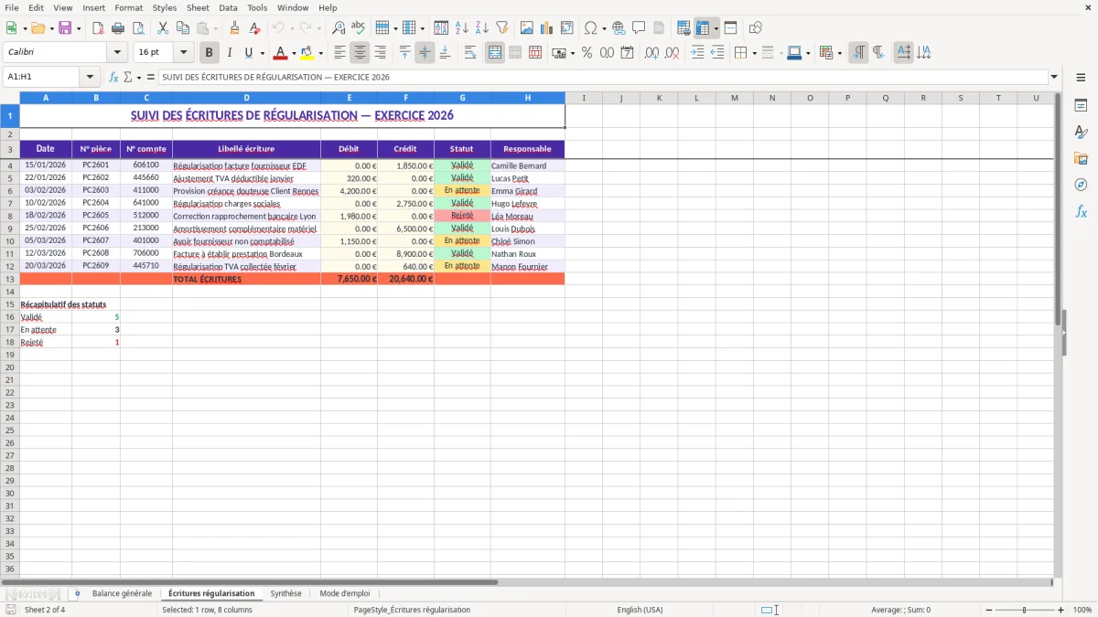
Task: Open the Font Name dropdown
Action: pos(116,53)
